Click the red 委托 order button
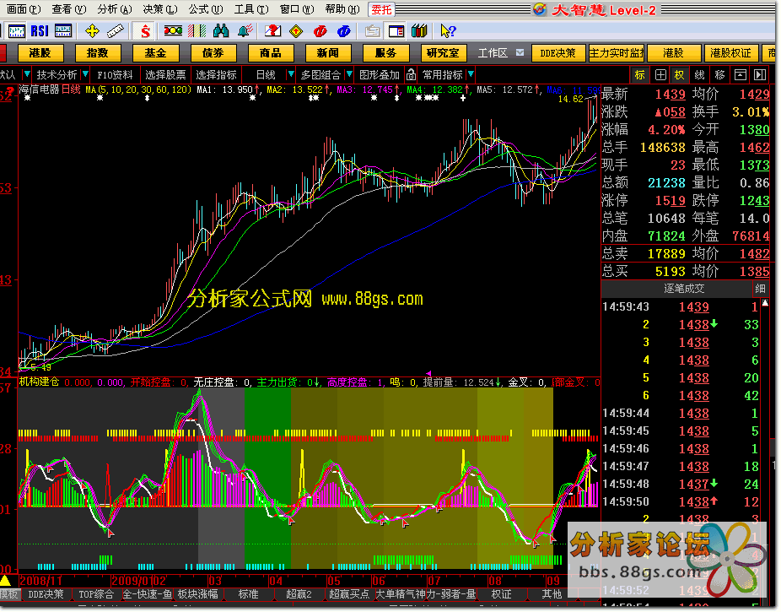781x612 pixels. point(381,9)
